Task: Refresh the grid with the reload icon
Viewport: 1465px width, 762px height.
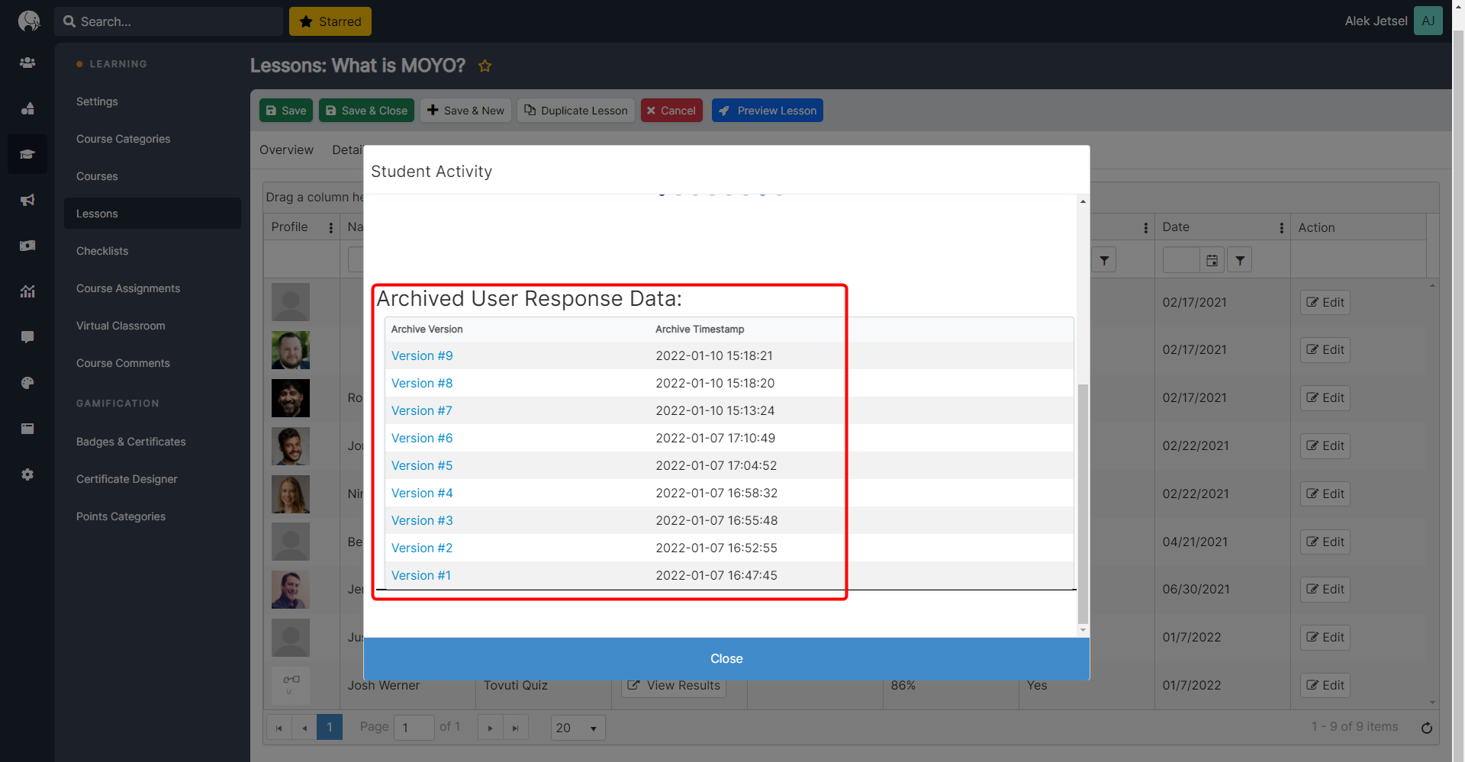Action: [1426, 728]
